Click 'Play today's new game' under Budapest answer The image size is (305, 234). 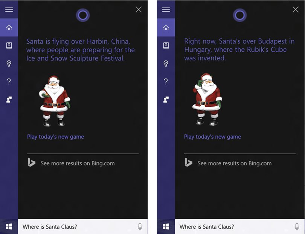(213, 137)
